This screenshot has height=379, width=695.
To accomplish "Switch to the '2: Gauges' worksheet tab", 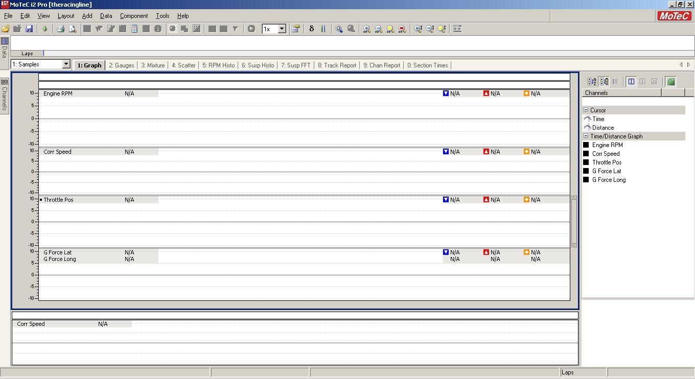I will click(x=121, y=65).
